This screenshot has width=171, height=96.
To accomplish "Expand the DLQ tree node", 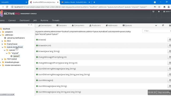I will coord(2,41).
